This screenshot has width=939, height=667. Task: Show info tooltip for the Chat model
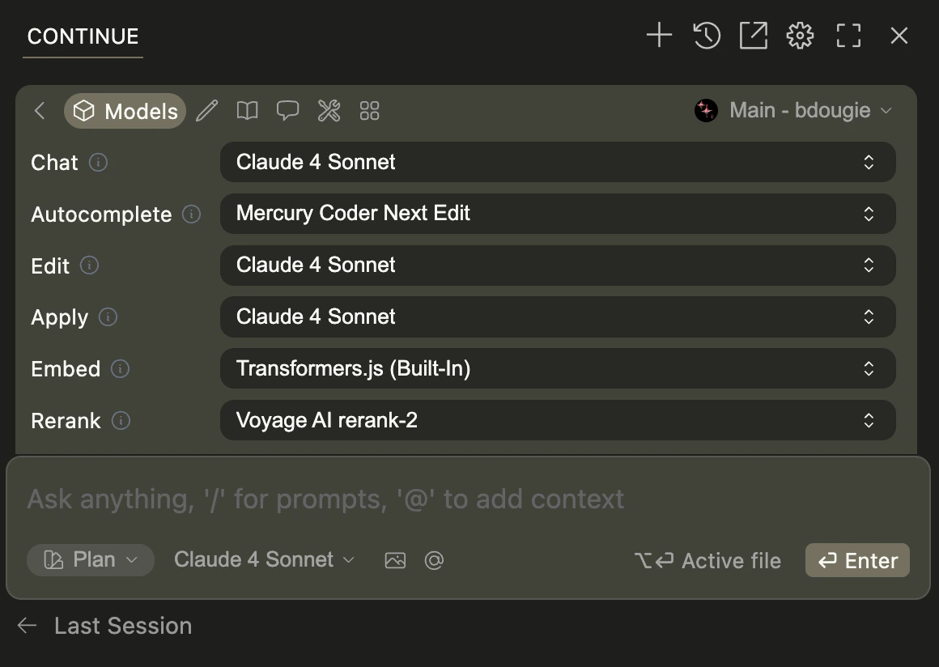tap(97, 163)
